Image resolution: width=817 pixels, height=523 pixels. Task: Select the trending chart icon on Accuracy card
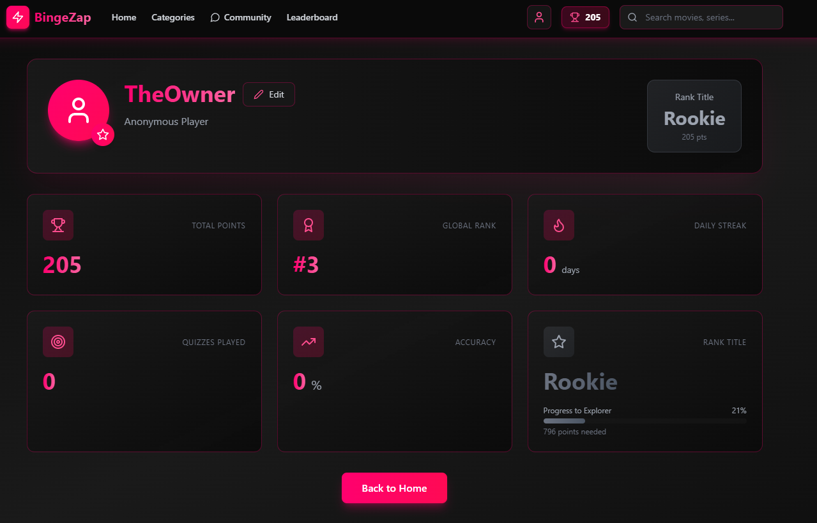[309, 342]
